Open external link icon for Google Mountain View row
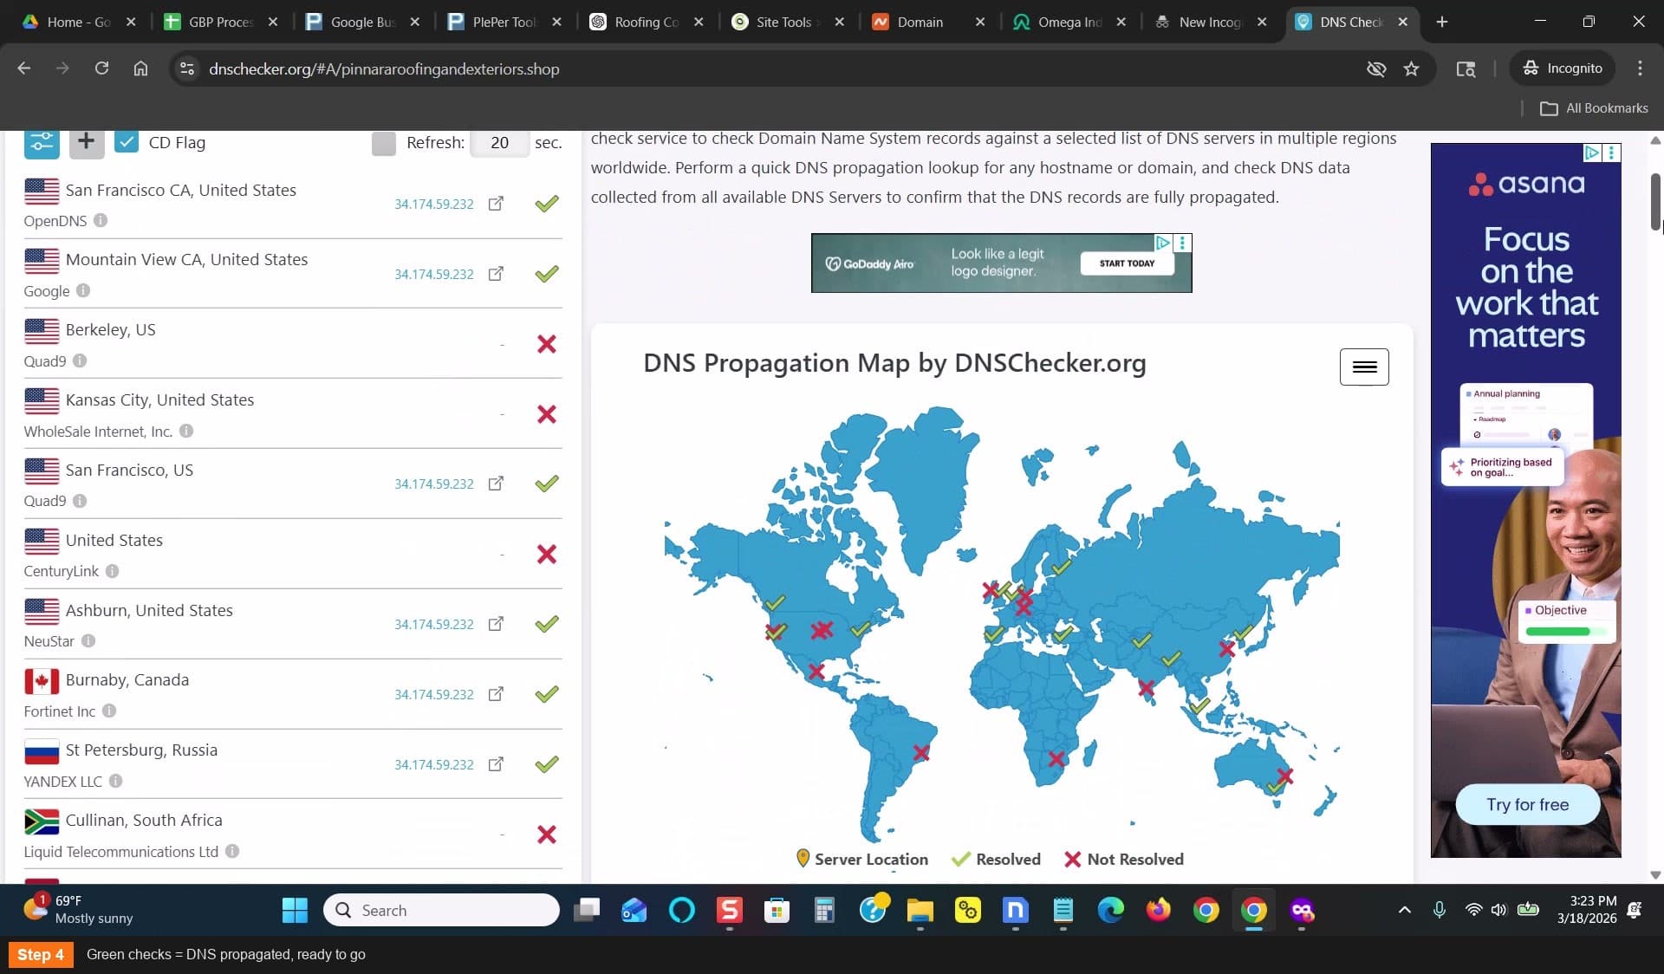This screenshot has height=974, width=1664. [496, 274]
